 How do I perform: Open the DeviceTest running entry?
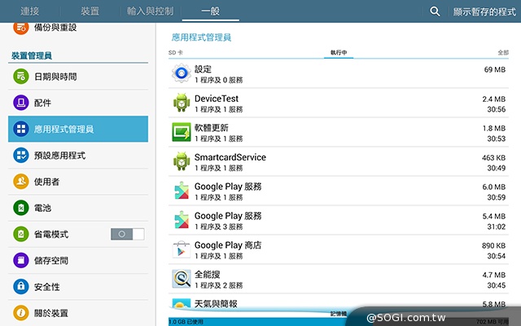(x=339, y=103)
